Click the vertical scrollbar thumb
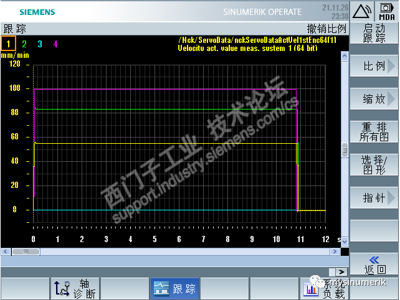This screenshot has height=300, width=400. (x=345, y=150)
